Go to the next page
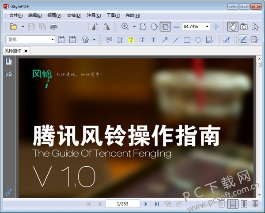 146,204
